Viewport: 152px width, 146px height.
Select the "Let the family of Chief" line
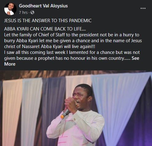(72, 35)
